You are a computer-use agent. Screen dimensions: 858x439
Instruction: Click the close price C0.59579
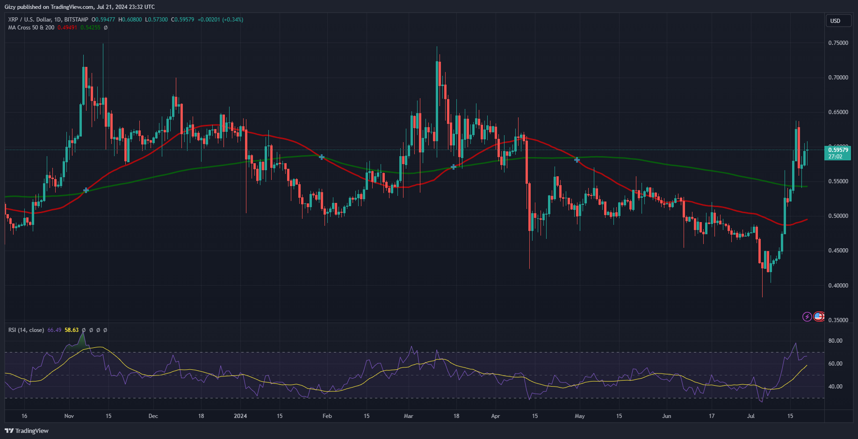(x=182, y=20)
